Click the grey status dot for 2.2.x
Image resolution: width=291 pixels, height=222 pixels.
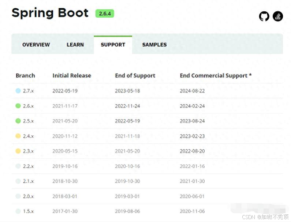pos(18,166)
